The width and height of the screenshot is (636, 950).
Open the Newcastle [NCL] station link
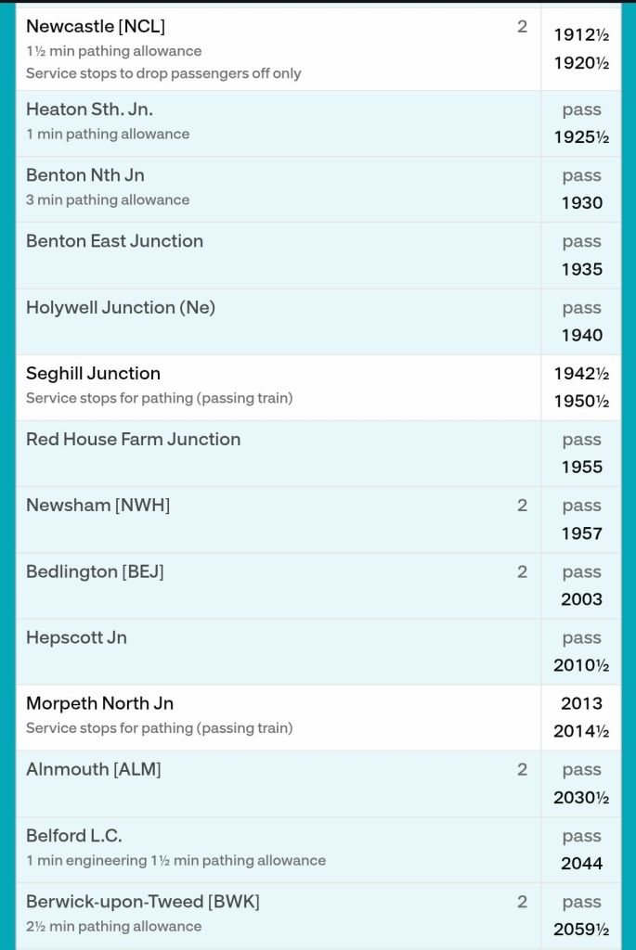pos(96,27)
